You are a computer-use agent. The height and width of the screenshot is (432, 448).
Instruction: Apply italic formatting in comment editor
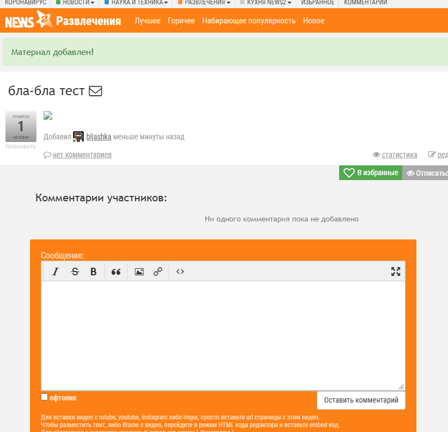pyautogui.click(x=55, y=271)
